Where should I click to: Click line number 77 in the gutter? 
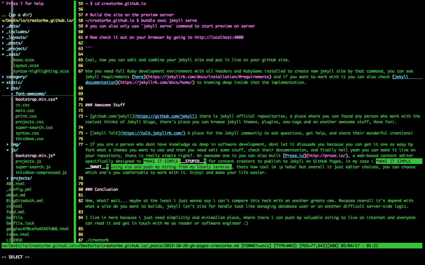coord(81,144)
